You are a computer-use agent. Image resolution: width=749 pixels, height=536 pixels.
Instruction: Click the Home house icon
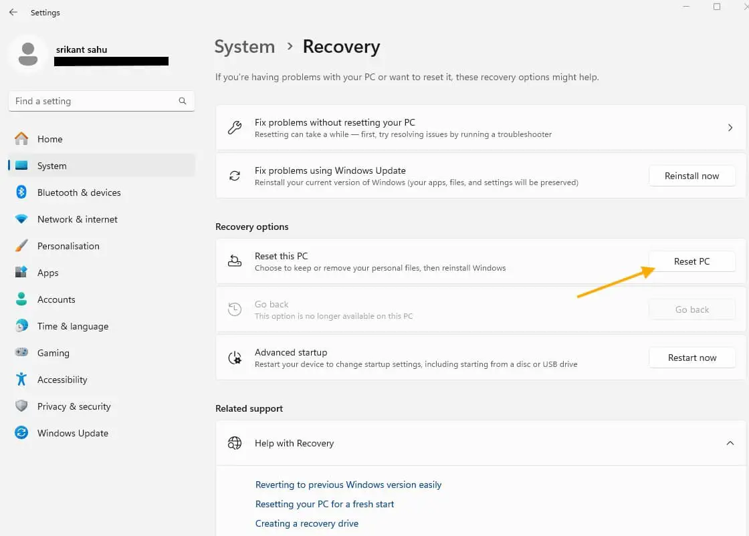(21, 139)
